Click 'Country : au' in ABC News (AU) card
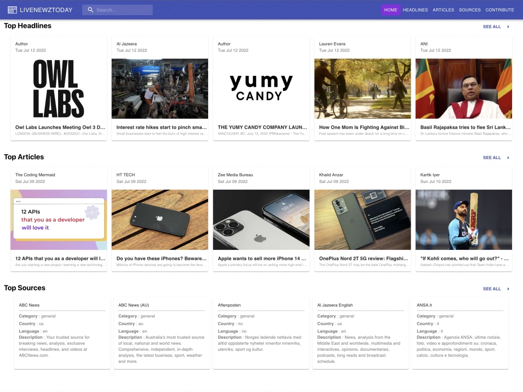 pyautogui.click(x=131, y=324)
